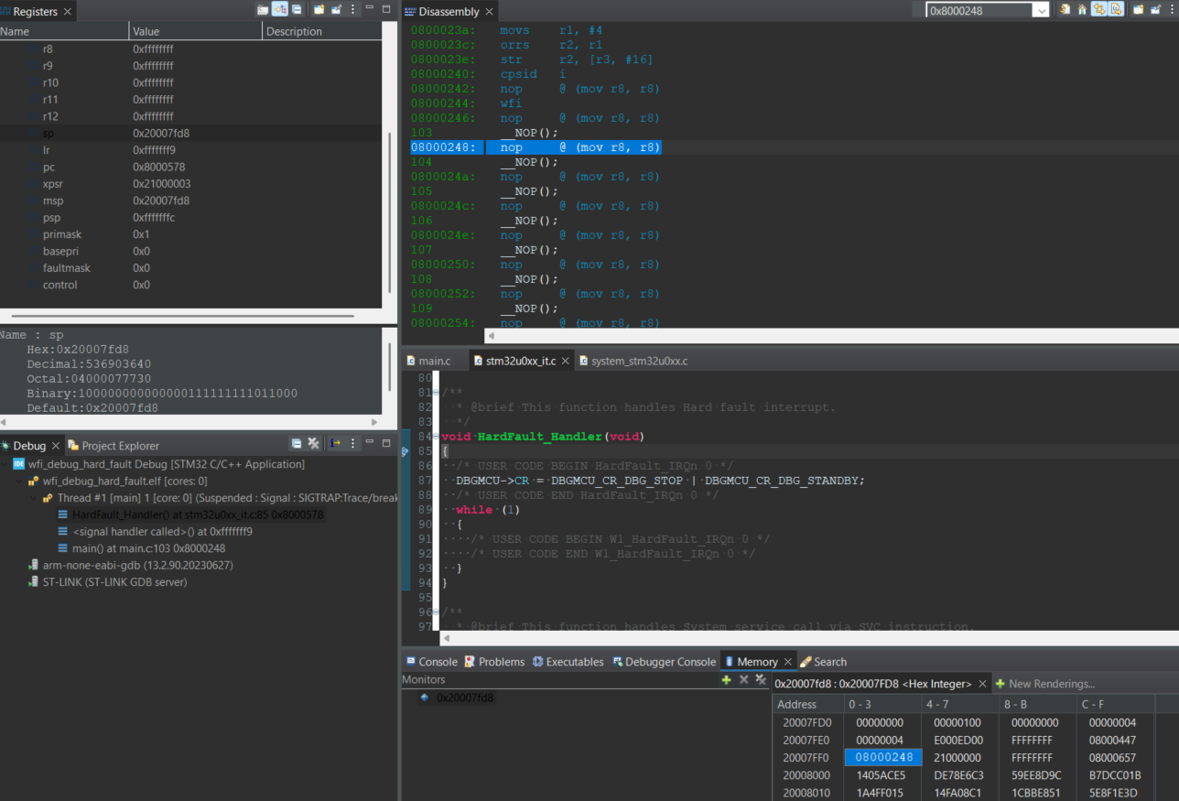The height and width of the screenshot is (801, 1179).
Task: Add a new memory monitor with the plus icon
Action: point(726,679)
